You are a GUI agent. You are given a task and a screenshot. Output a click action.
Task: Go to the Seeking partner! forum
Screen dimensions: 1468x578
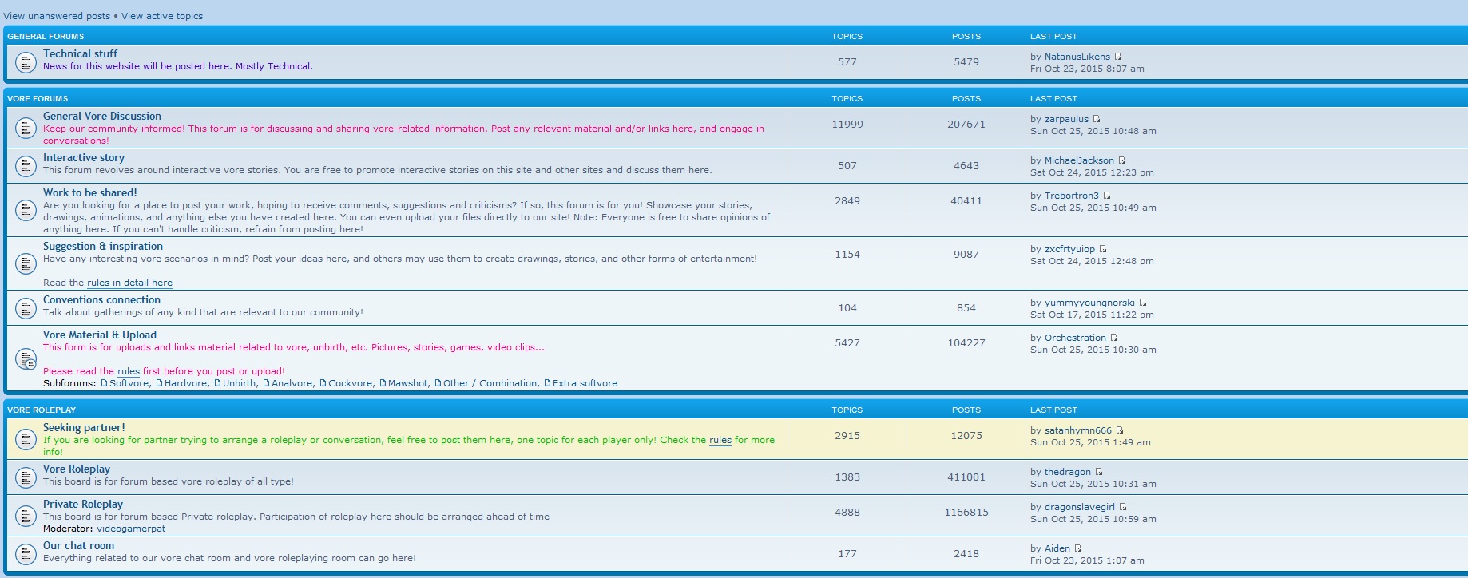[84, 427]
